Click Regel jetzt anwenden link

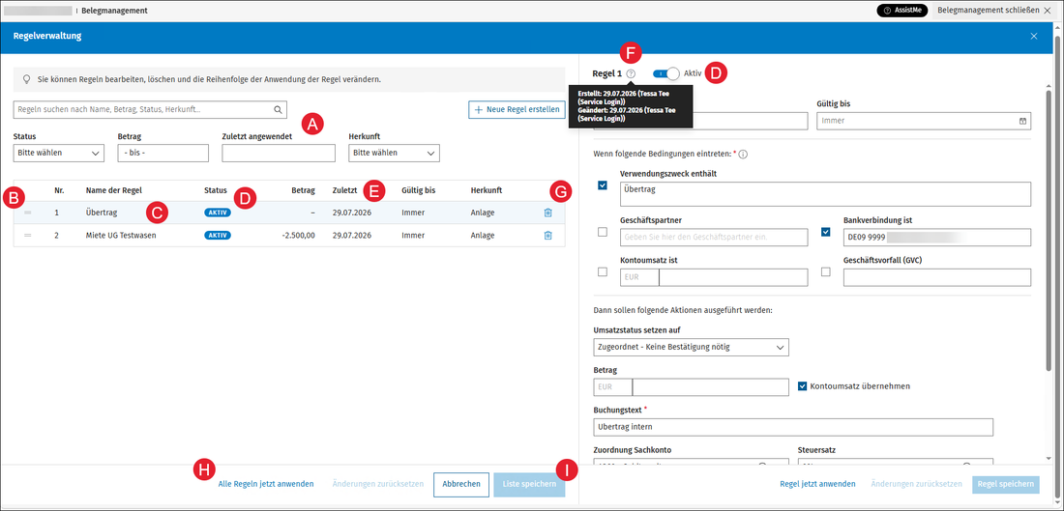tap(817, 484)
